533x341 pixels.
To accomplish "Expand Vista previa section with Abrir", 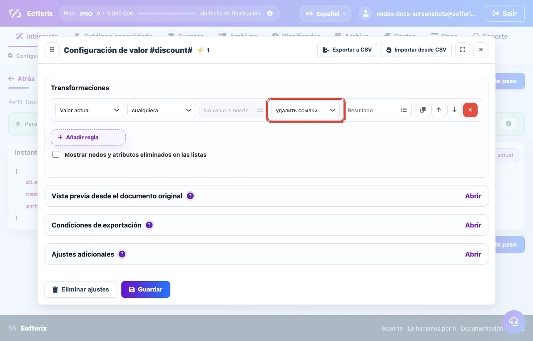I will tap(473, 196).
